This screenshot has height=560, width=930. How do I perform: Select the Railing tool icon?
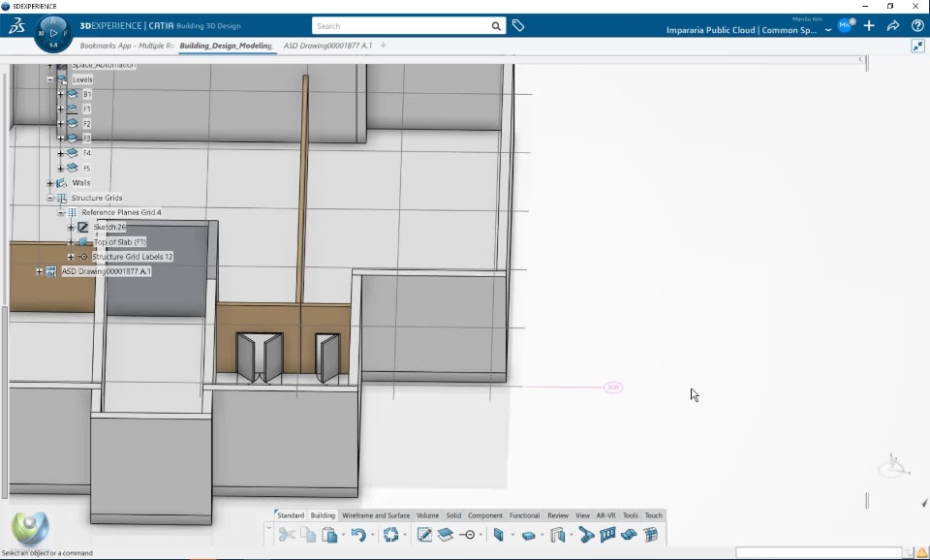click(608, 535)
